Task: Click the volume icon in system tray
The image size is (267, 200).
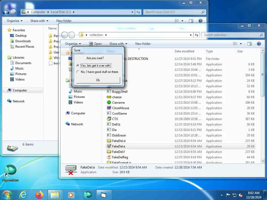Action: click(241, 195)
